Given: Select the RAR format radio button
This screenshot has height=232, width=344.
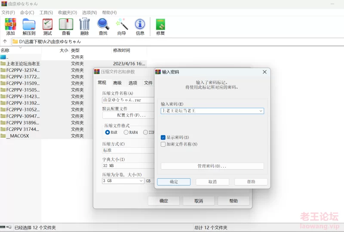Looking at the screenshot, I should pyautogui.click(x=107, y=133).
